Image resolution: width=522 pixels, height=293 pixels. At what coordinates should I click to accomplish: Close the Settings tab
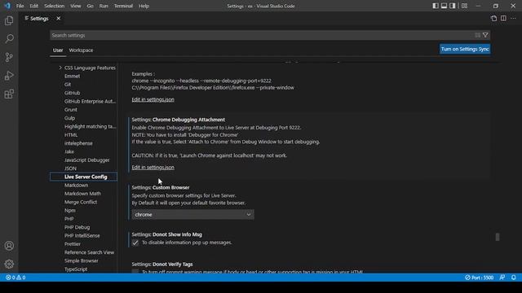[58, 18]
